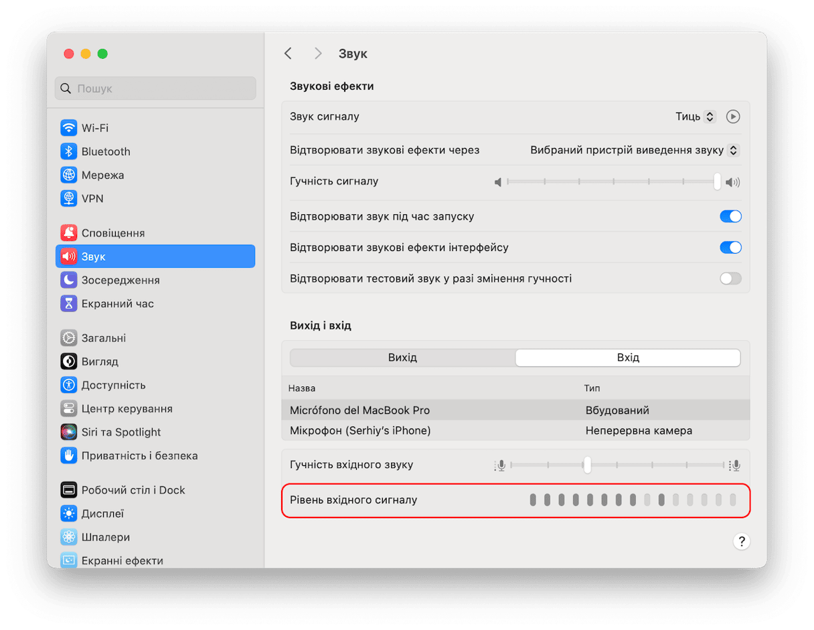The width and height of the screenshot is (814, 630).
Task: Open the help question mark button
Action: pyautogui.click(x=741, y=542)
